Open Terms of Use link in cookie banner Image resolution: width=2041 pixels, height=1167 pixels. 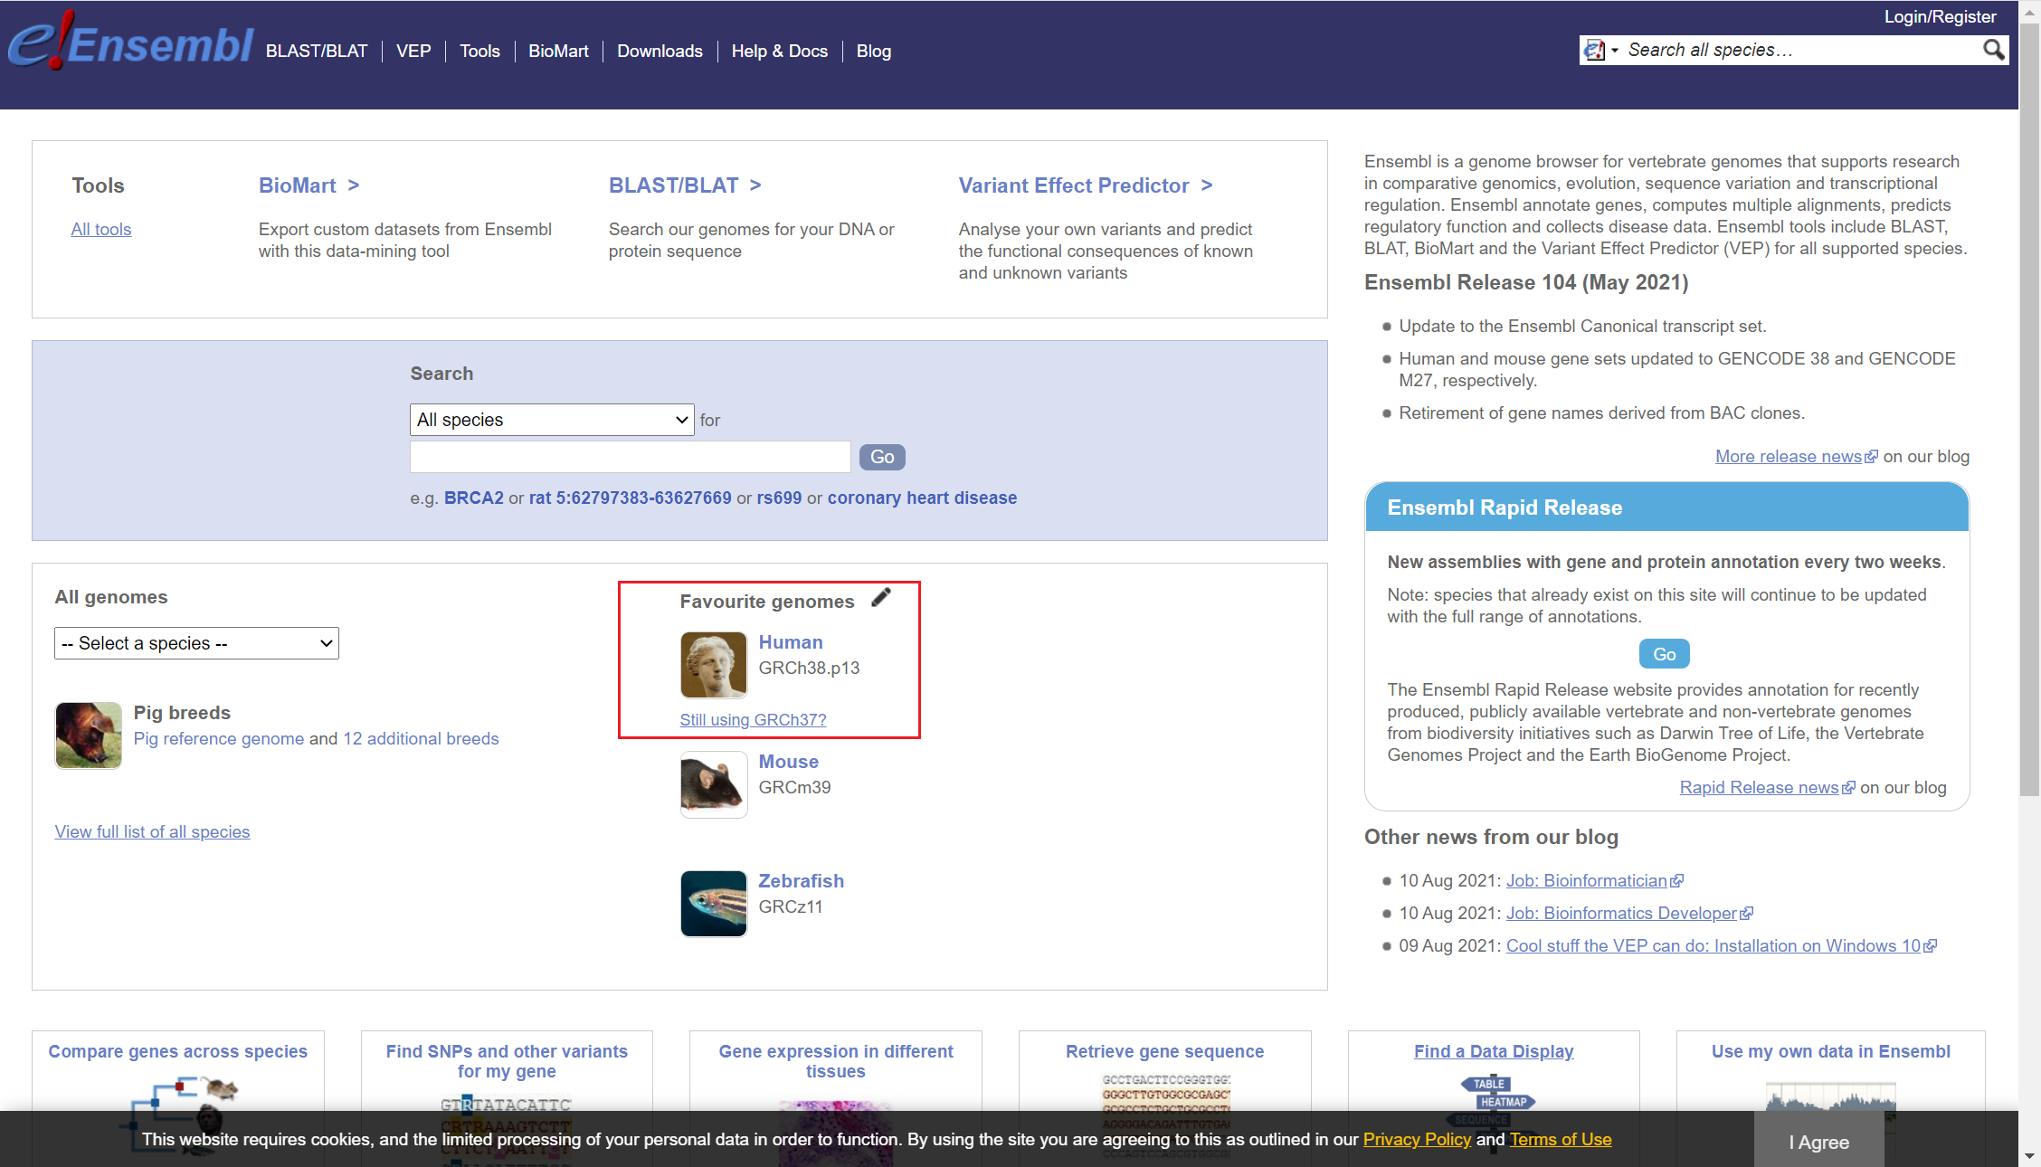point(1561,1140)
